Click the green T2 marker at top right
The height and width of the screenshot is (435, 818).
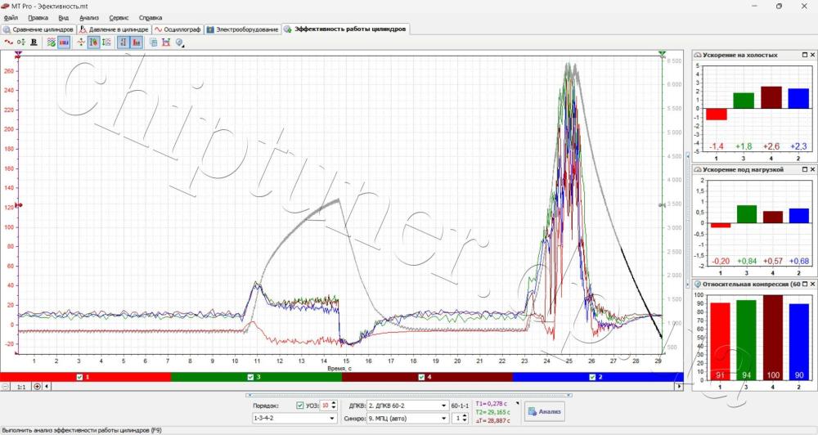click(662, 54)
